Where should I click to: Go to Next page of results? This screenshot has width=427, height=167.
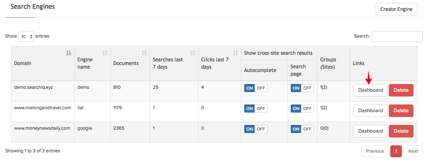click(413, 151)
